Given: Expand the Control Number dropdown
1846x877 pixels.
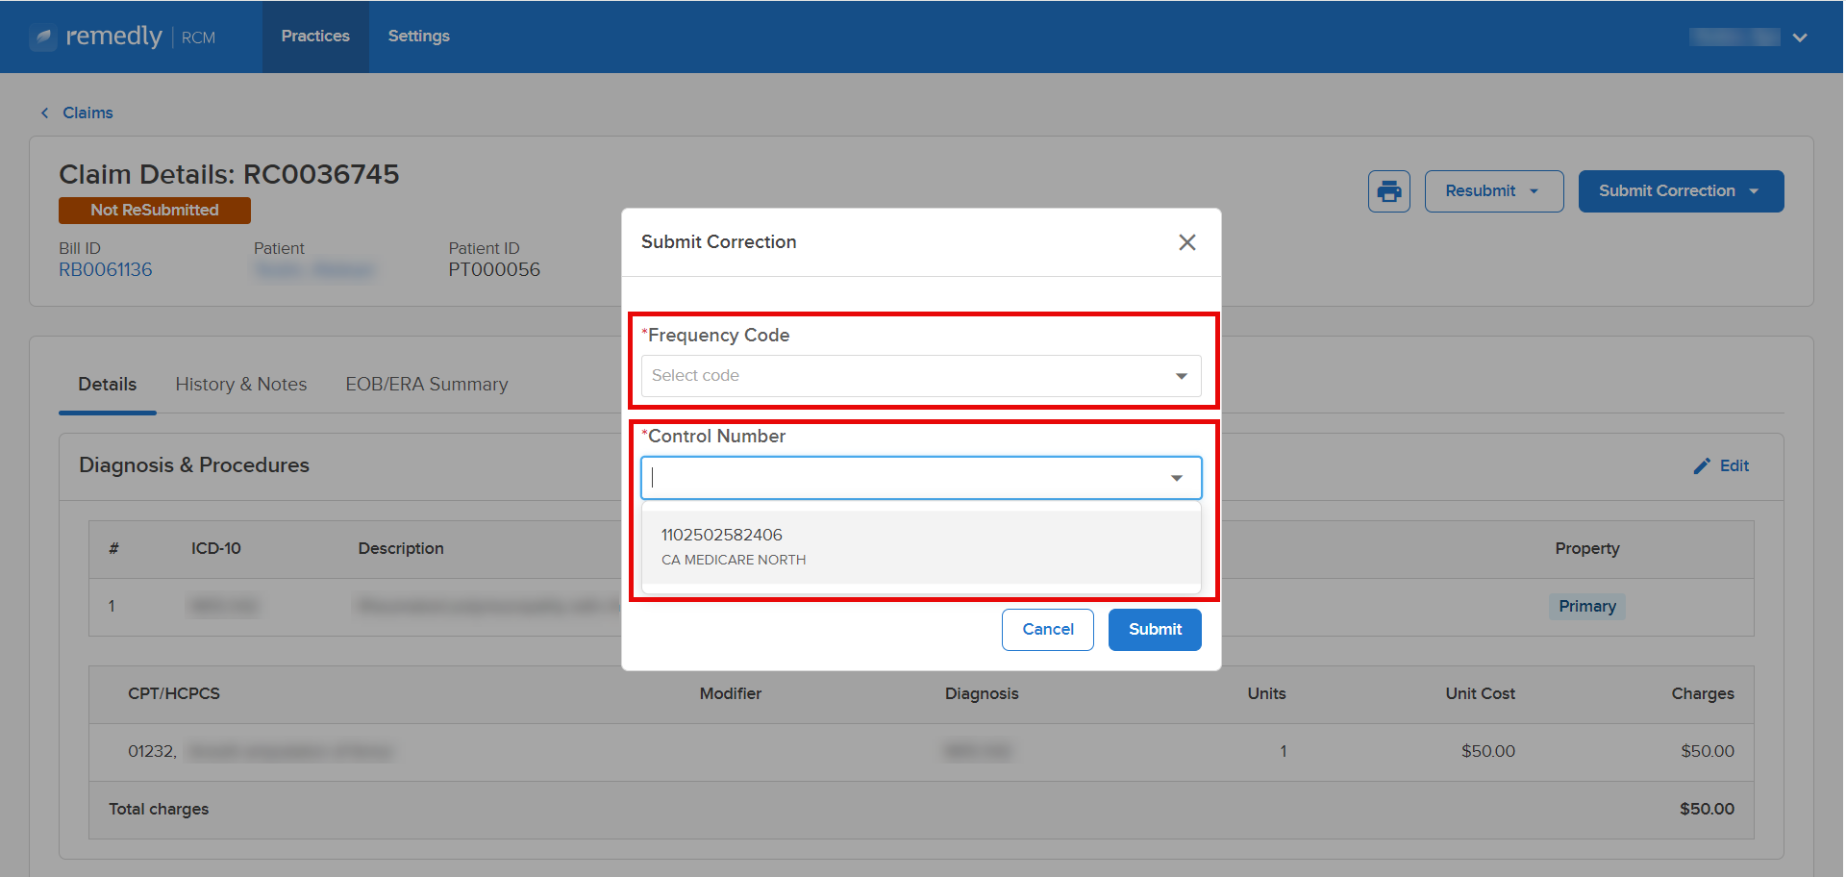Looking at the screenshot, I should coord(1176,477).
